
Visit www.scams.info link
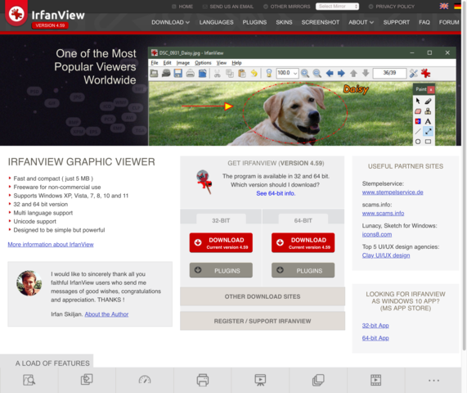(383, 213)
